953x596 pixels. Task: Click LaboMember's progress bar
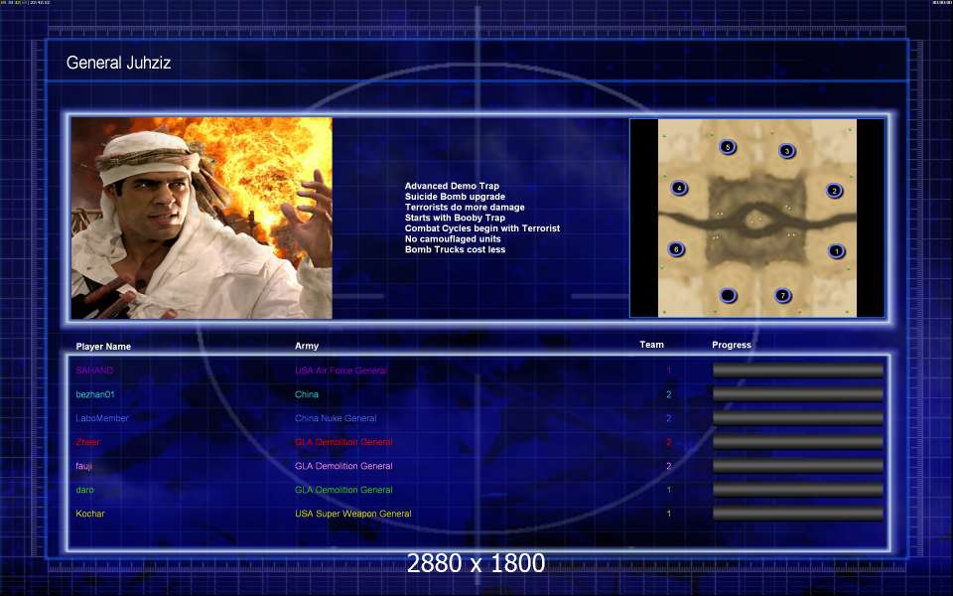(798, 418)
